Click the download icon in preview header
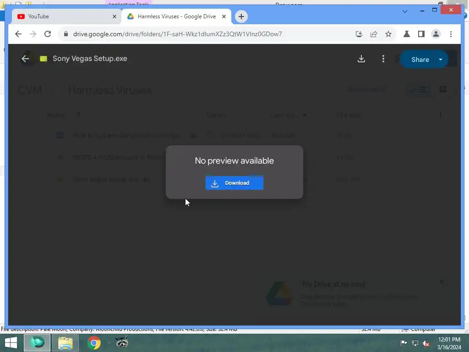Screen dimensions: 469x352 (x=361, y=59)
